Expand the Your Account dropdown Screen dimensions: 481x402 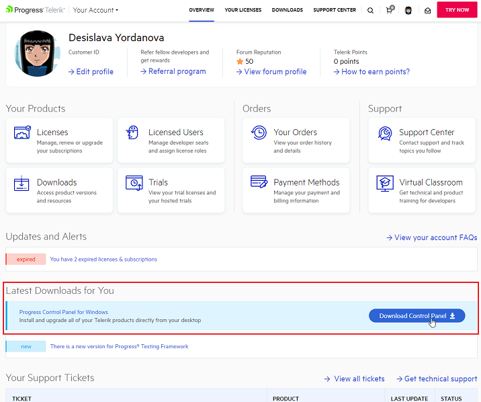(95, 10)
